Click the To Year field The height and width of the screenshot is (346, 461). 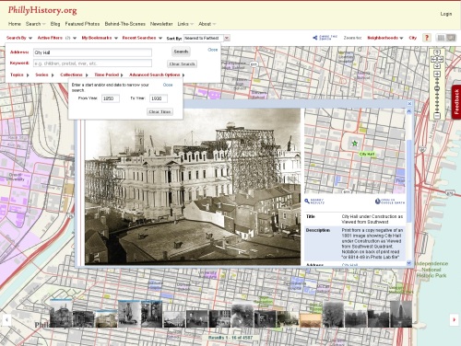(x=159, y=98)
